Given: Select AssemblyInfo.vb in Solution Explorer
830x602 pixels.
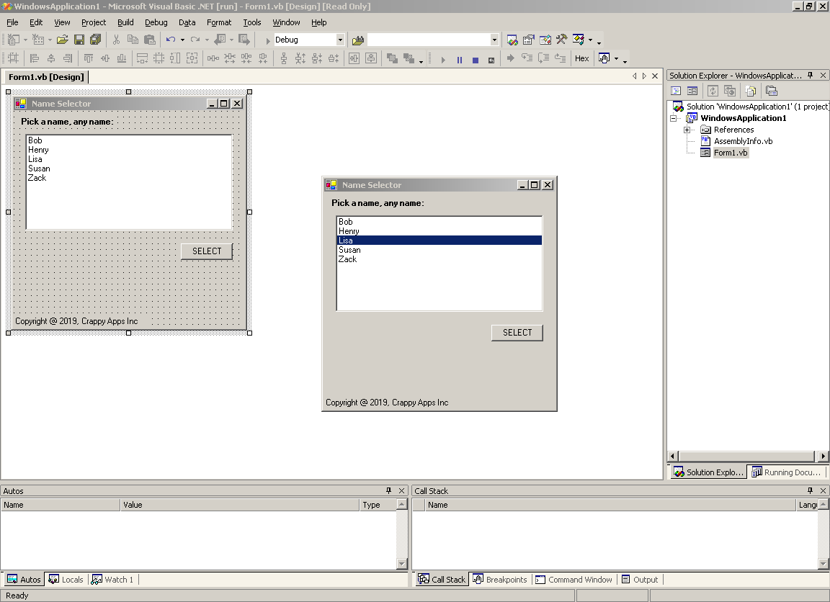Looking at the screenshot, I should (743, 141).
